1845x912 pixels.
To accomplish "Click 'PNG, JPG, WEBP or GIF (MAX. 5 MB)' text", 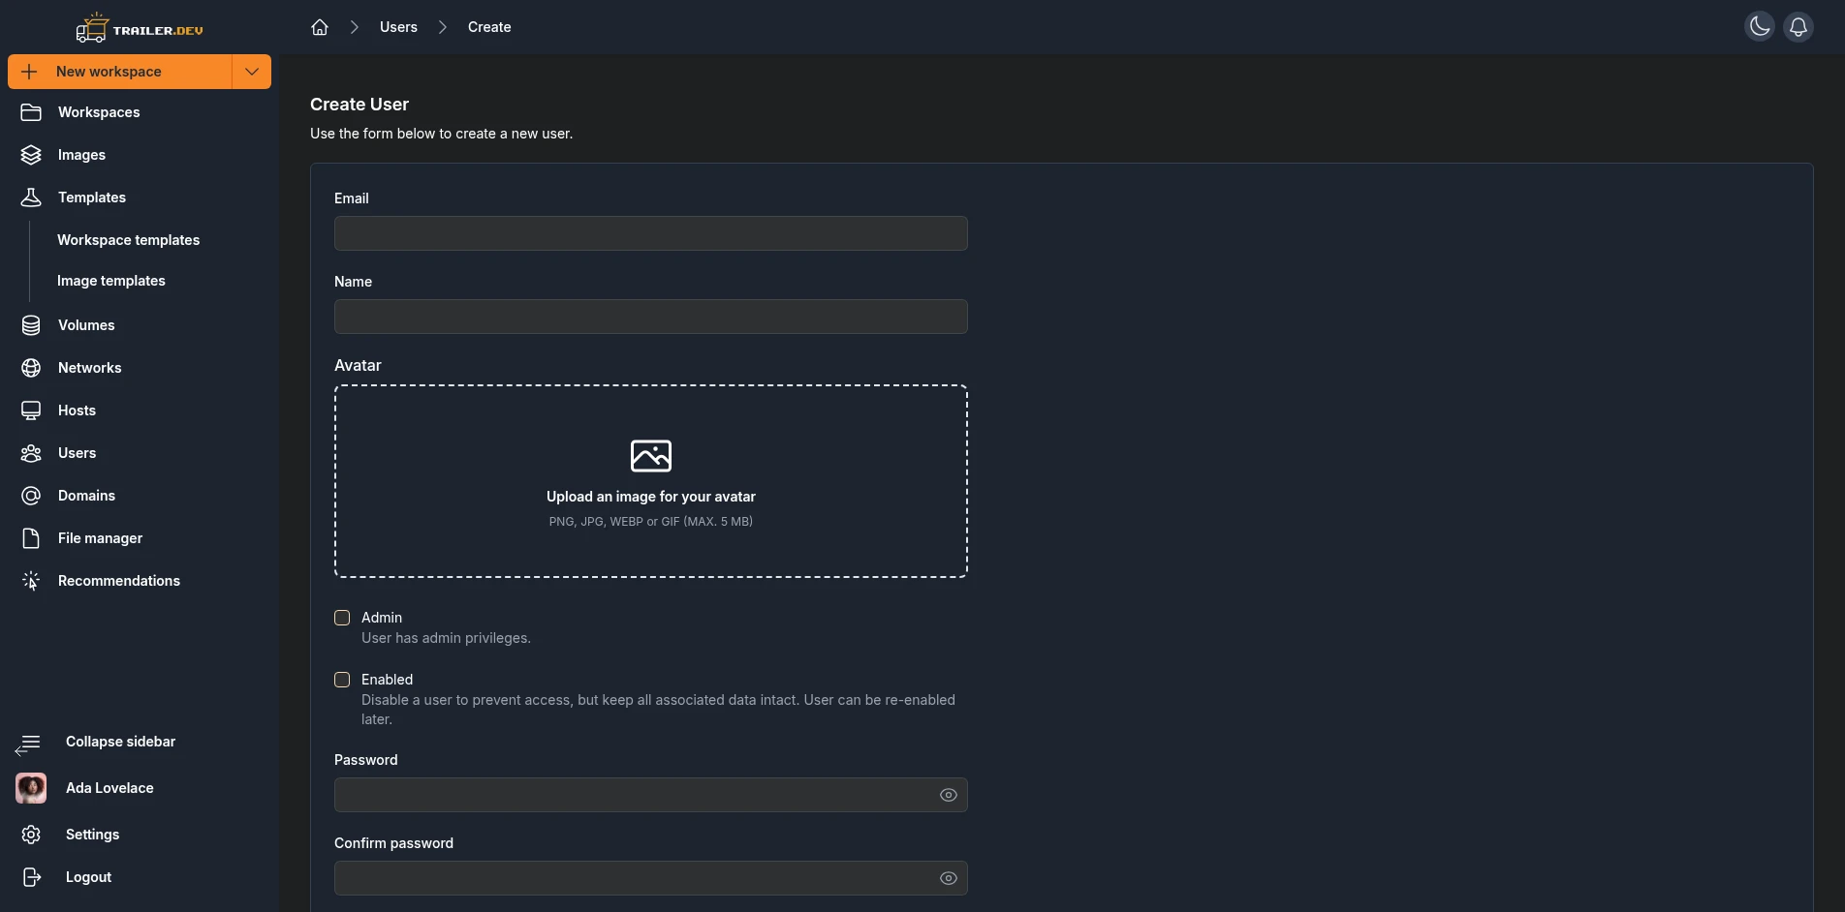I will click(651, 522).
